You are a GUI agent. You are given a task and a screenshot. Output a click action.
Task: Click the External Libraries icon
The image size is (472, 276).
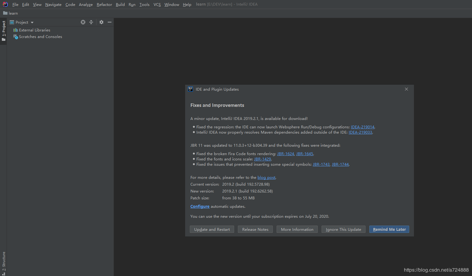[16, 30]
